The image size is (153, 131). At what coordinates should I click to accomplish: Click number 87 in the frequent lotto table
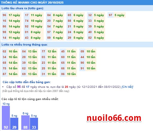coord(4,74)
